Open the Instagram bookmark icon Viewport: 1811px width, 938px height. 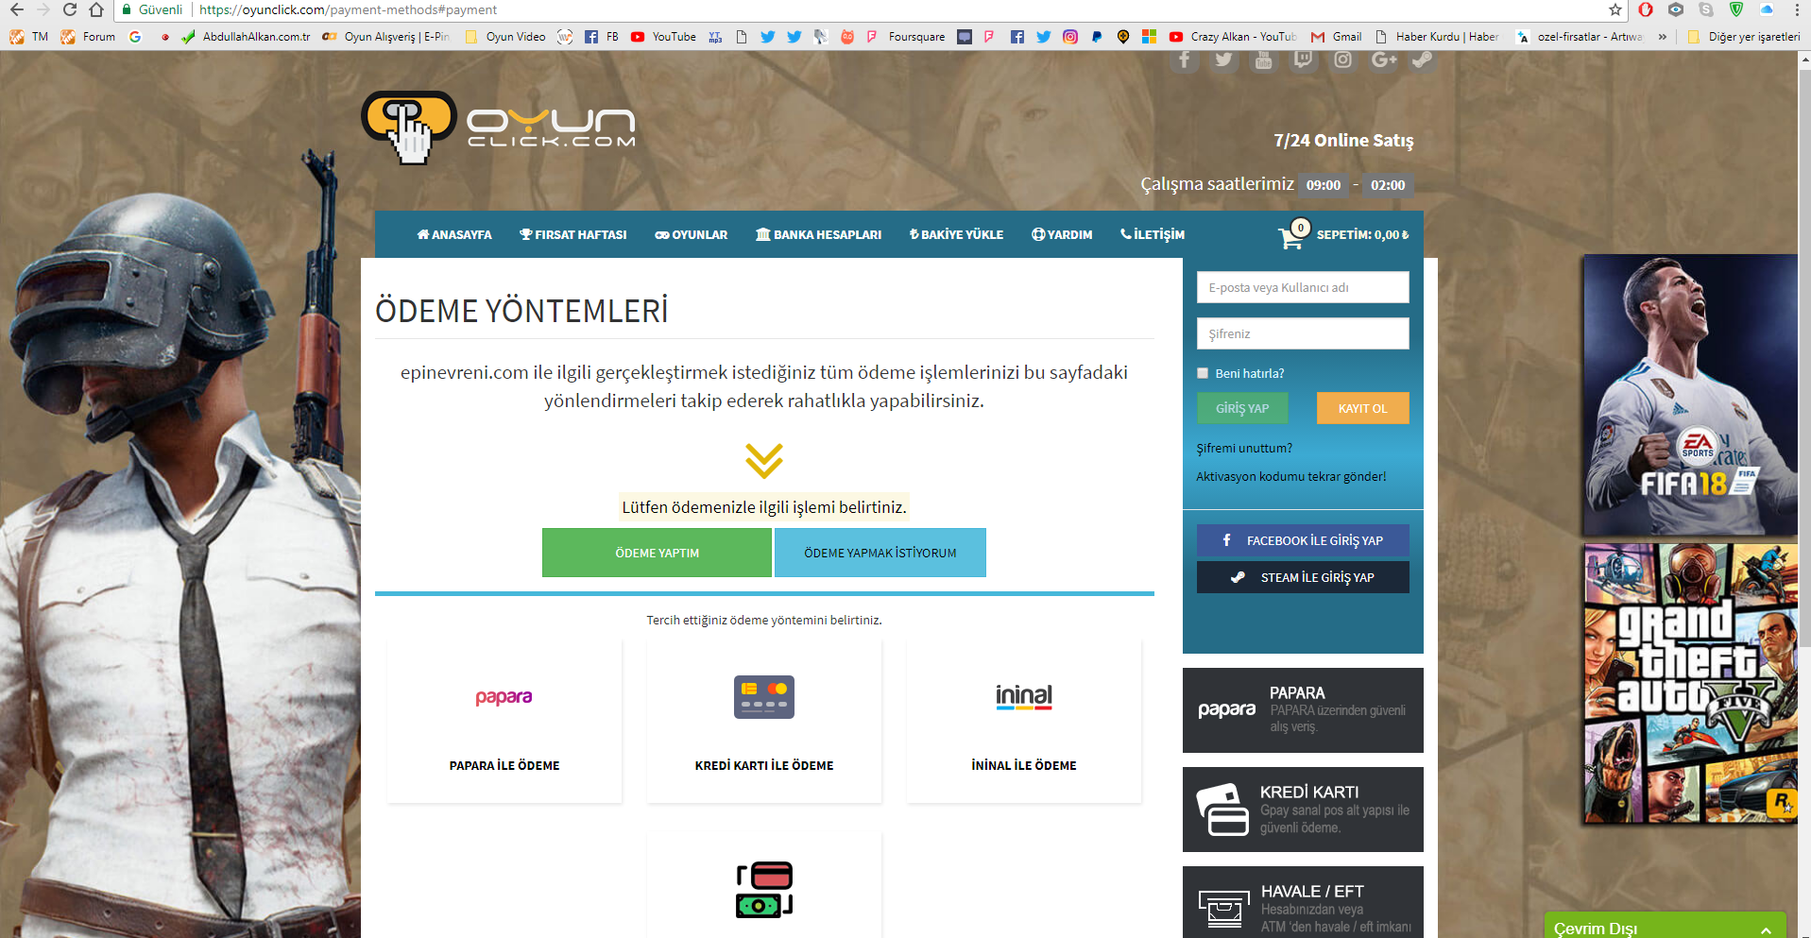[1070, 37]
